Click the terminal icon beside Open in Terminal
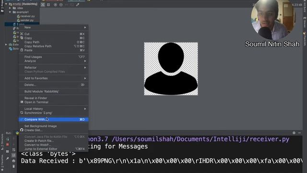This screenshot has height=173, width=307. pyautogui.click(x=22, y=102)
